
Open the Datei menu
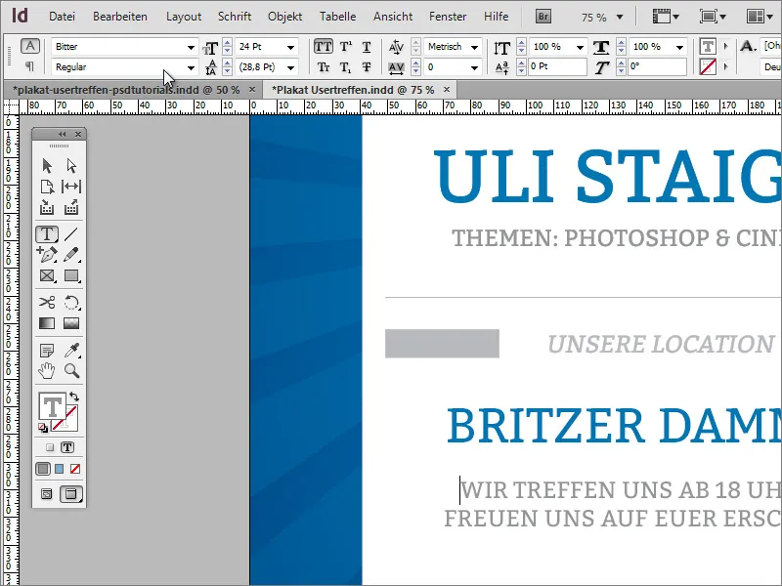(62, 17)
